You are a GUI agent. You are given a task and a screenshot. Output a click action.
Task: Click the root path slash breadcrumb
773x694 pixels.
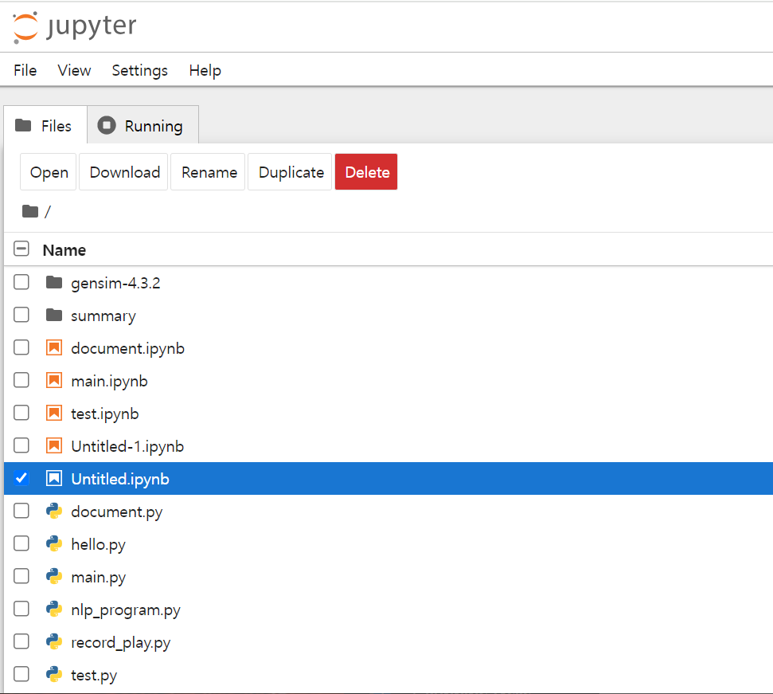click(48, 212)
